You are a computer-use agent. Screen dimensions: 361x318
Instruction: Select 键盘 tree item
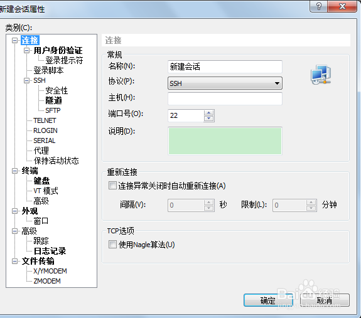(x=41, y=181)
